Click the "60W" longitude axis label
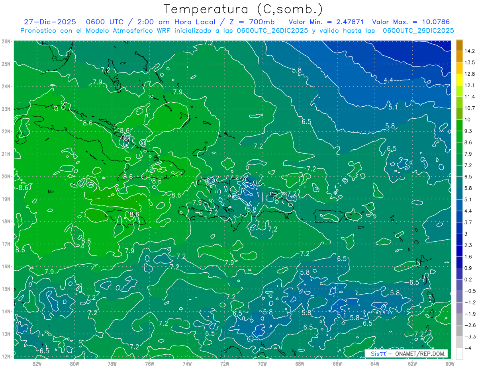478x369 pixels. click(x=450, y=363)
